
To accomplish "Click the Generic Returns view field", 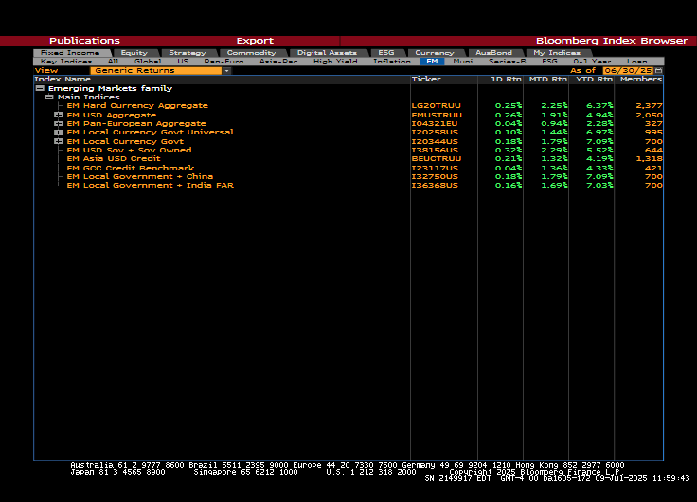I will (156, 71).
